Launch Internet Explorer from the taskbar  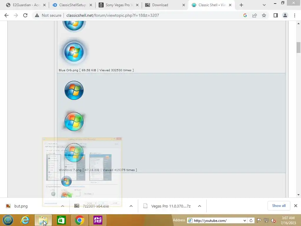pos(25,220)
